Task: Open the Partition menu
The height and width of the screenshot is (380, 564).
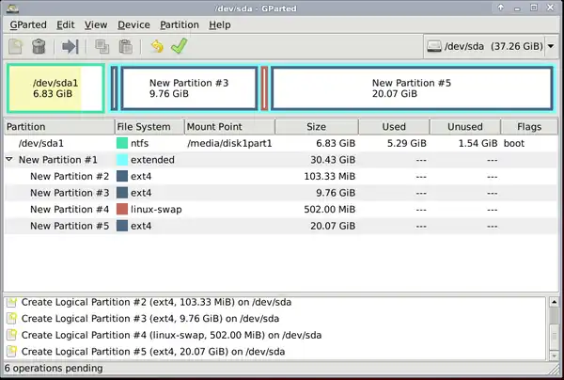Action: pos(179,24)
